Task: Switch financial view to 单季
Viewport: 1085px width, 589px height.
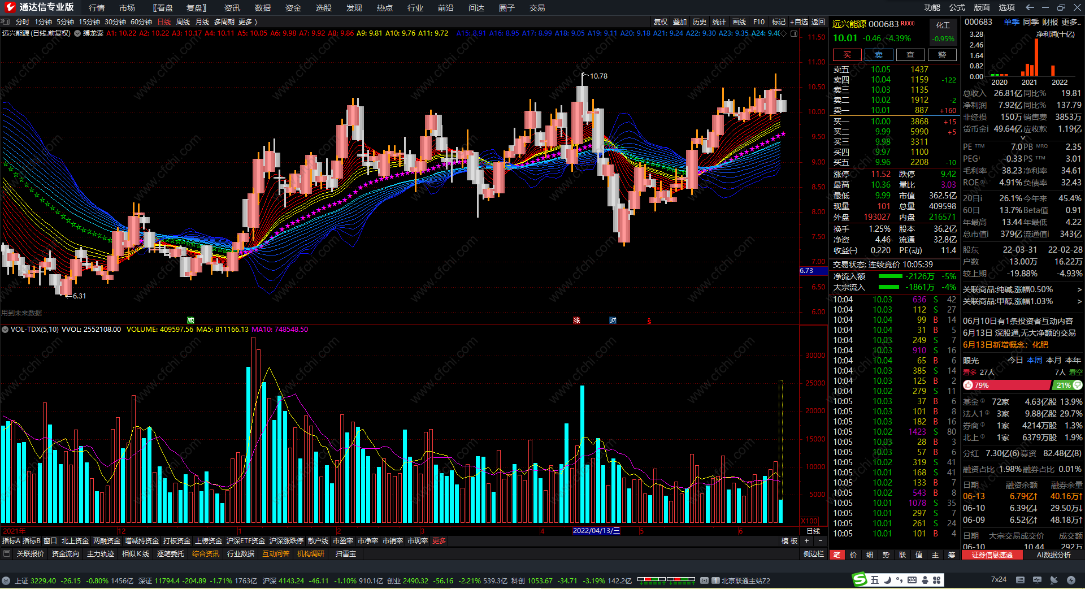Action: 1012,22
